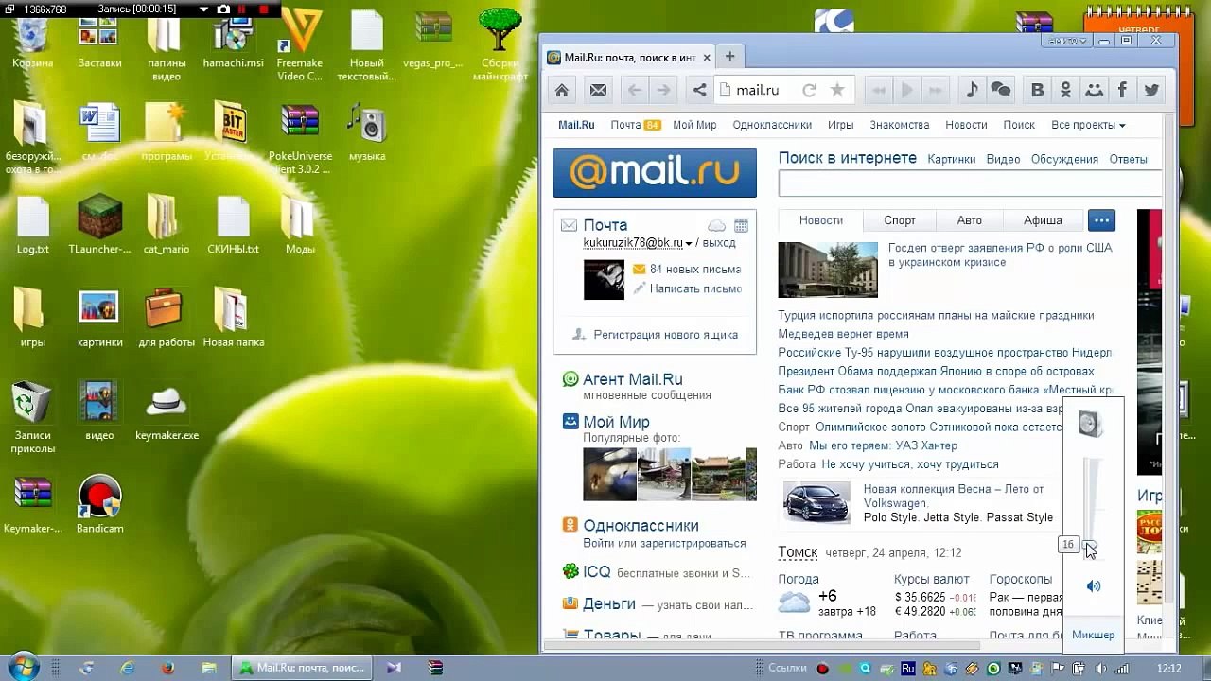Viewport: 1211px width, 681px height.
Task: Search in Видео category
Action: point(1003,159)
